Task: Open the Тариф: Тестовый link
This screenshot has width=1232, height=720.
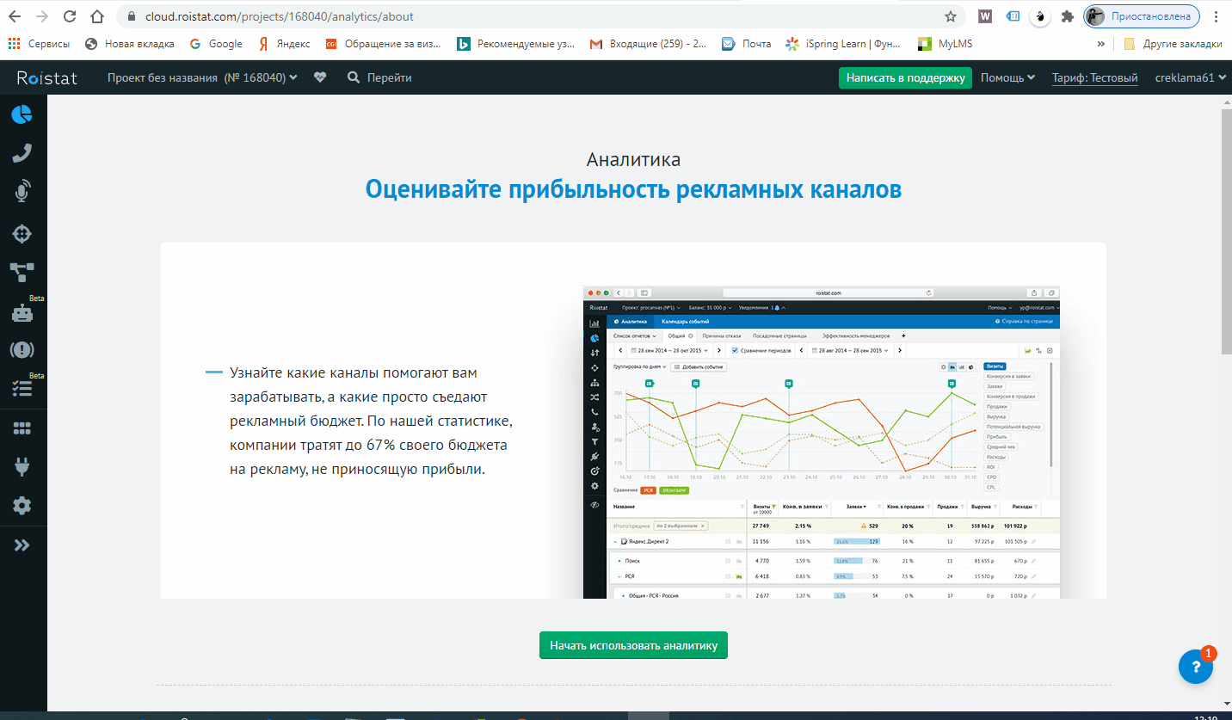Action: [1094, 77]
